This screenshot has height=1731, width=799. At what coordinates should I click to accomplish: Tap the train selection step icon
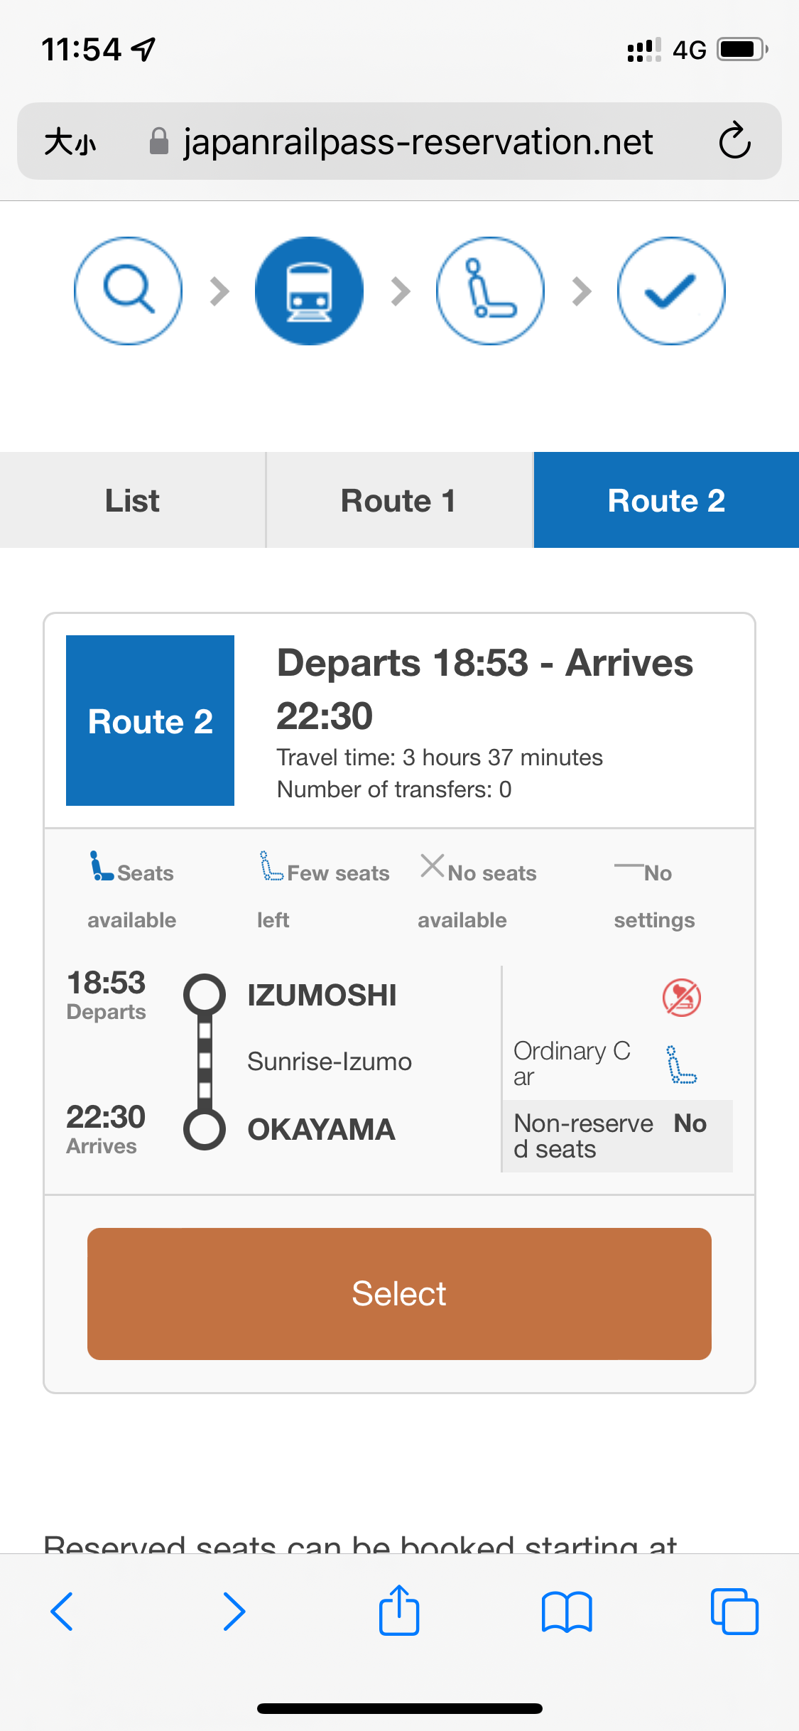[309, 291]
